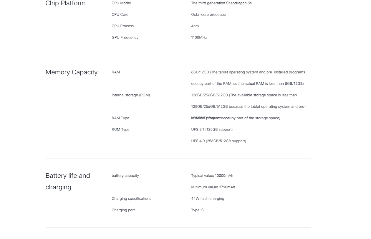The width and height of the screenshot is (371, 239).
Task: Select the Type-C charging port value
Action: point(198,210)
